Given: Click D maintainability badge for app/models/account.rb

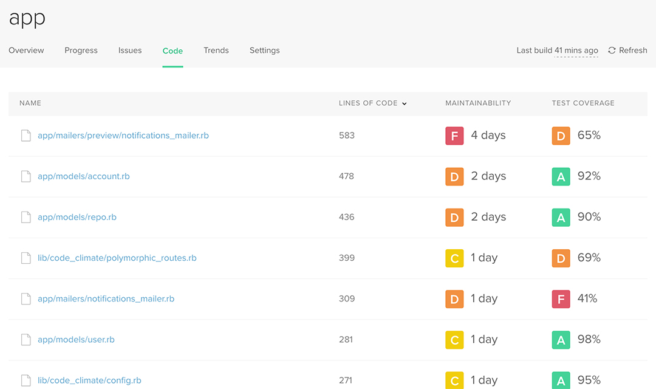Looking at the screenshot, I should pos(454,176).
